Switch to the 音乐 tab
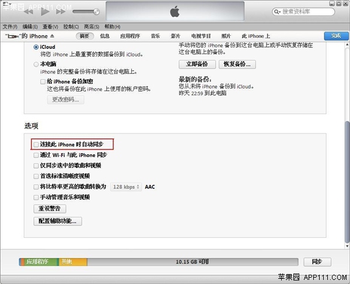Screen dimensions: 350x284 click(155, 36)
